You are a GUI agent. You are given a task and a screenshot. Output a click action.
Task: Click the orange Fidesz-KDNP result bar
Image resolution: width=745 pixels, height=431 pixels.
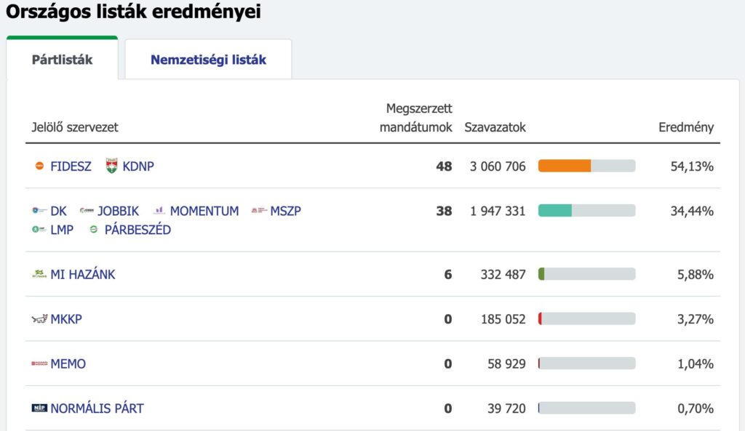click(565, 166)
